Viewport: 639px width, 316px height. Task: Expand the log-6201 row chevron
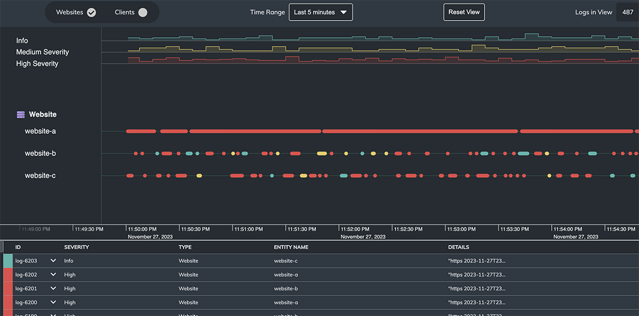pyautogui.click(x=53, y=288)
